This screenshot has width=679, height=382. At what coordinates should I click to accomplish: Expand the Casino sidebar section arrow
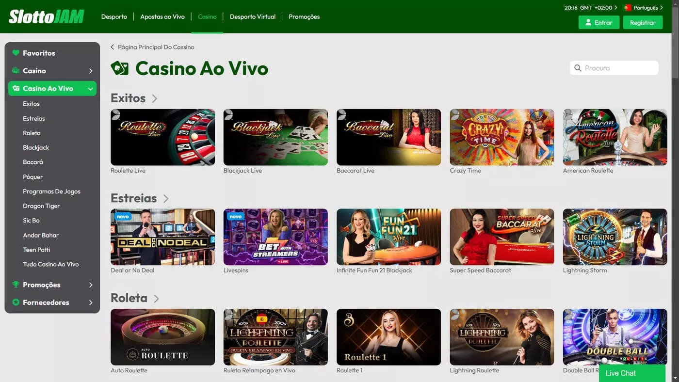coord(90,71)
